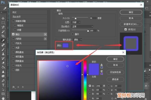Select the Crop tool

tap(3, 36)
